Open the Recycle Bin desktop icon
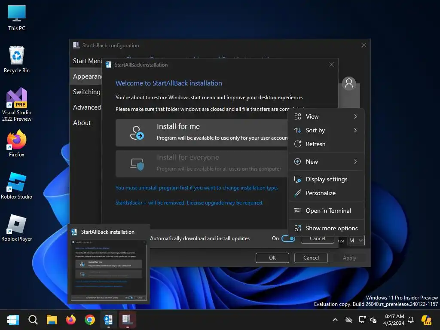The height and width of the screenshot is (330, 440). click(x=17, y=59)
